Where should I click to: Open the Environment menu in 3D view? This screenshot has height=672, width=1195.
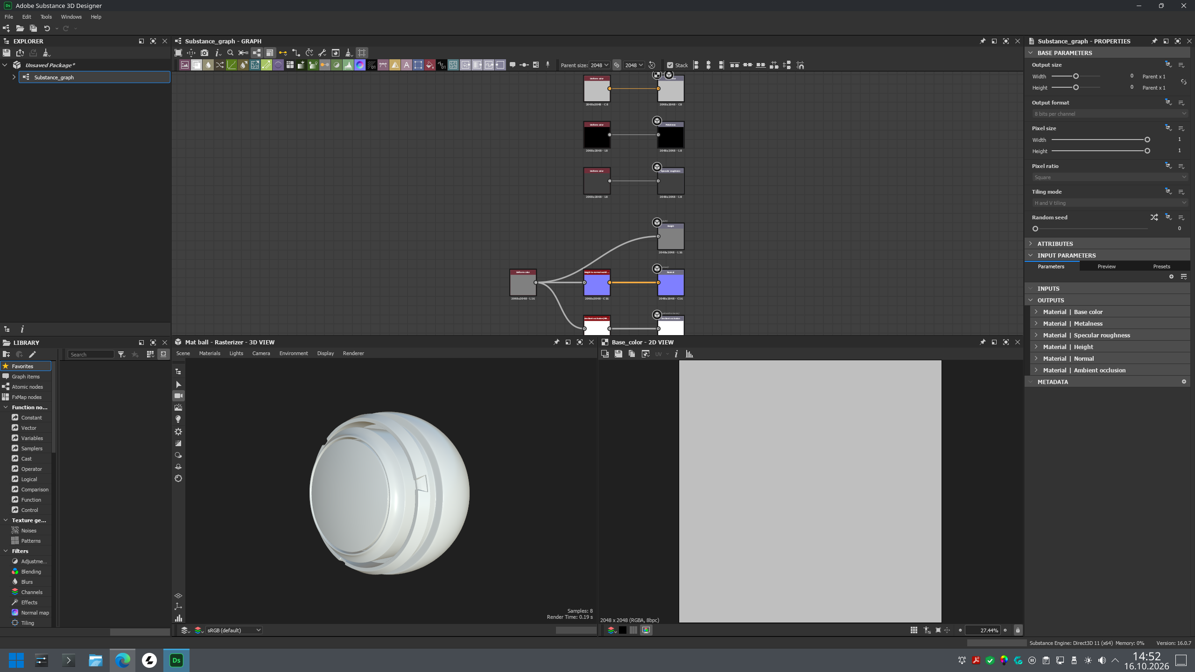(x=294, y=353)
